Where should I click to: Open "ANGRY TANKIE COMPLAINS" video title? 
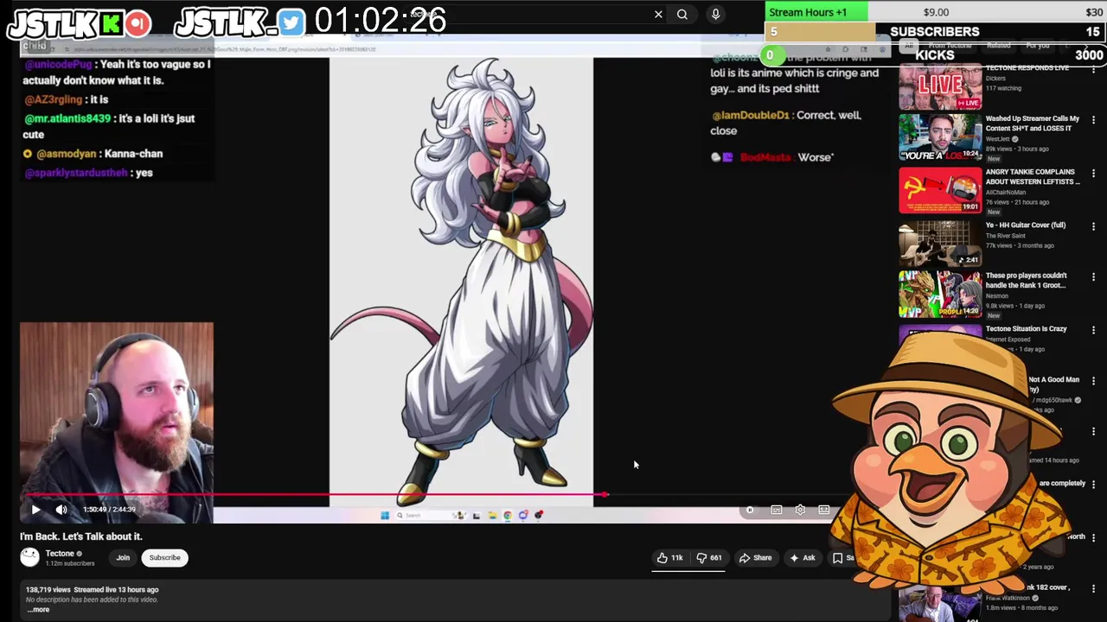pos(1033,176)
